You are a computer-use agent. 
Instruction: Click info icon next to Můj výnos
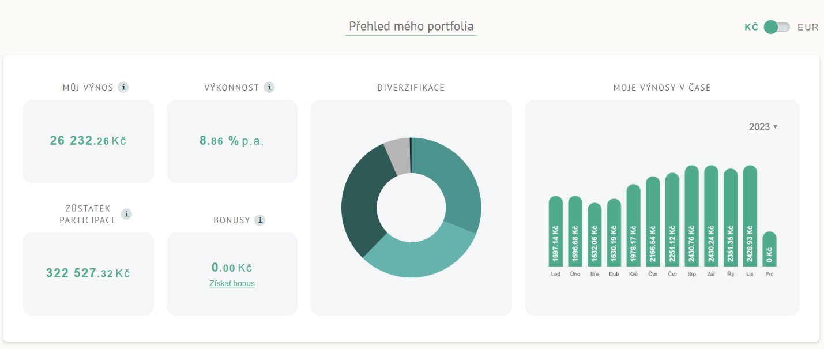point(123,88)
